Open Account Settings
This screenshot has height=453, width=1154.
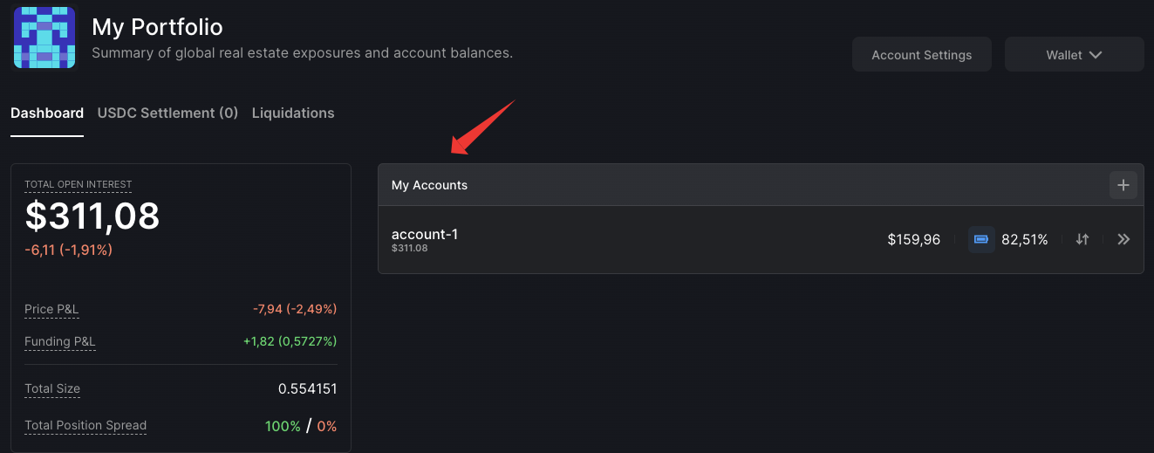tap(922, 54)
